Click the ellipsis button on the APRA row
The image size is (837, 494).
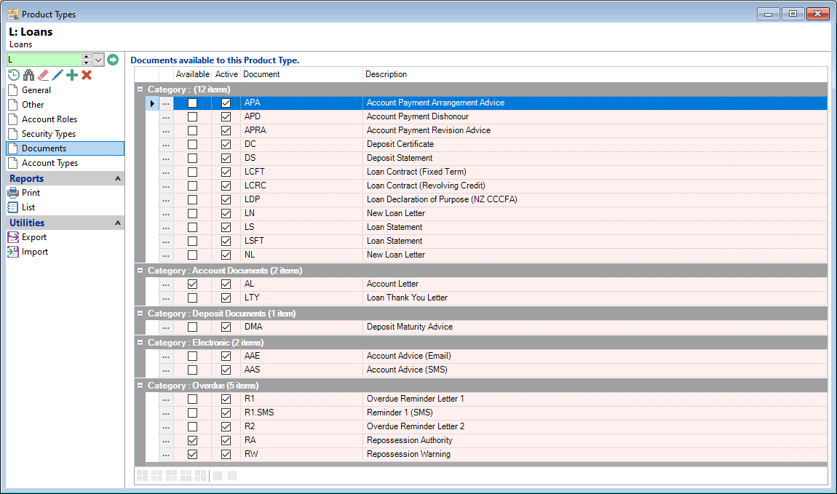(x=166, y=131)
